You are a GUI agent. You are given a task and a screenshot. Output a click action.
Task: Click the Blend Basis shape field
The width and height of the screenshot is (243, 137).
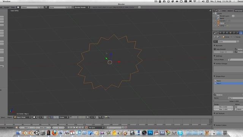pos(239,109)
